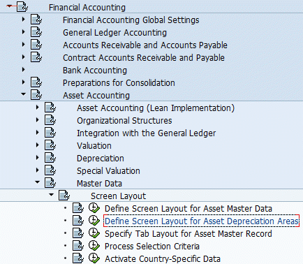Expand Financial Accounting Global Settings node
The image size is (303, 264).
(23, 19)
